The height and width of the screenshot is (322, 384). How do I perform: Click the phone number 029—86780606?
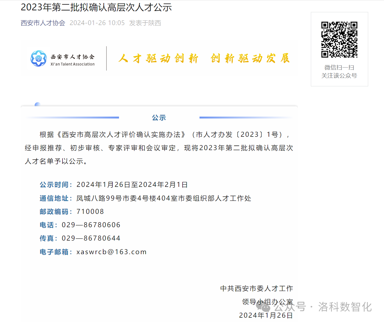coord(91,225)
